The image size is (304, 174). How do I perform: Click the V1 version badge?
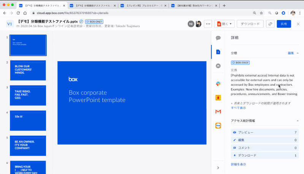point(9,24)
